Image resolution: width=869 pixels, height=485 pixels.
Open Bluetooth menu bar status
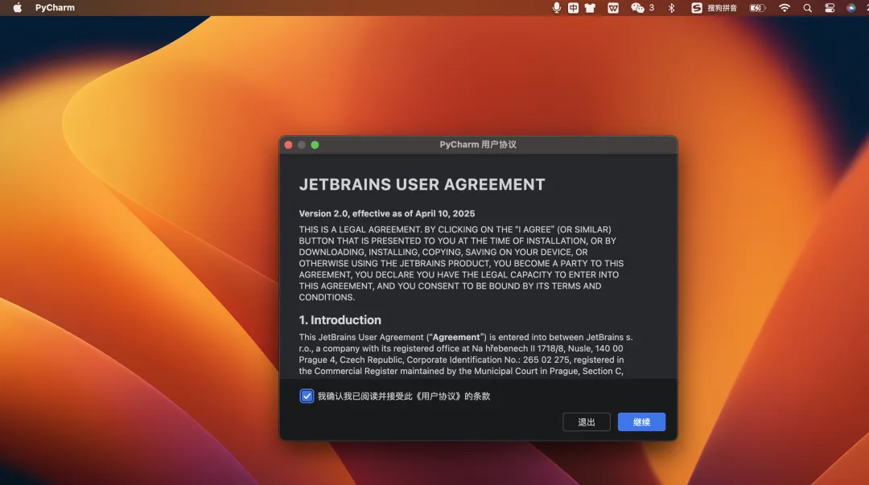(x=671, y=8)
